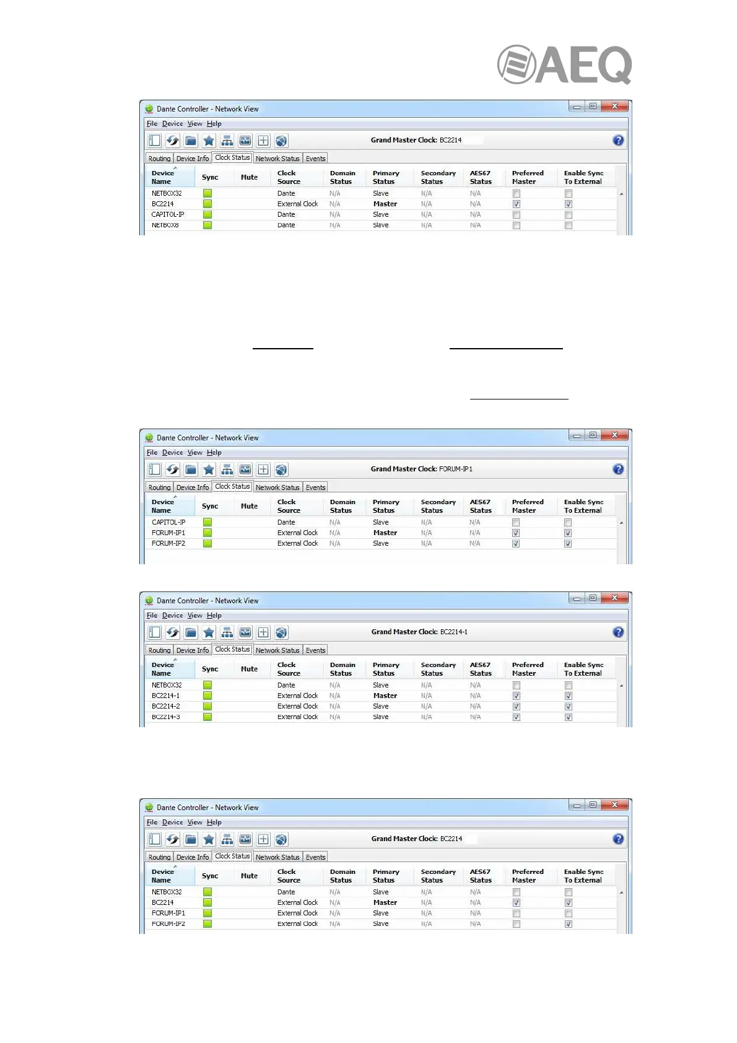
Task: Check Preferred Master for FORUM-IP2 in BC2214 grand master window
Action: pos(517,924)
